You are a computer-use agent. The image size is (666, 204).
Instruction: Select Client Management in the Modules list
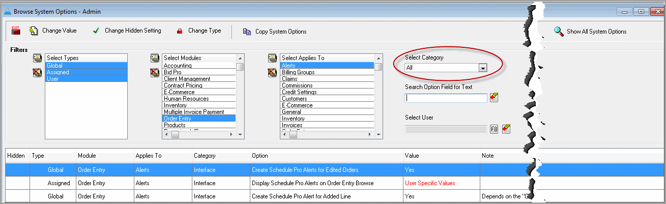pos(199,79)
